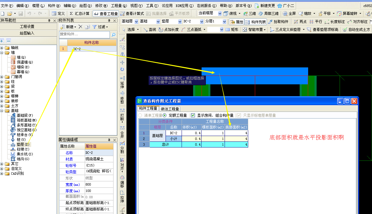Click the 打断 (break) tool

pyautogui.click(x=122, y=115)
